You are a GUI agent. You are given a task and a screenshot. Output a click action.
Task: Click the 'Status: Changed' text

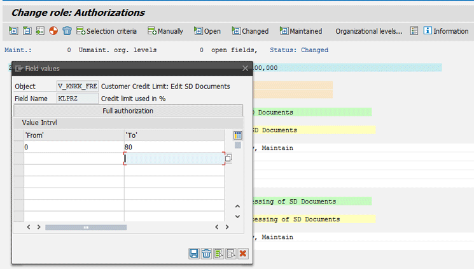(299, 50)
